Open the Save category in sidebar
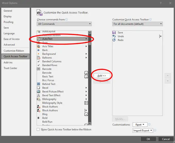Image resolution: width=175 pixels, height=143 pixels. [x=6, y=28]
